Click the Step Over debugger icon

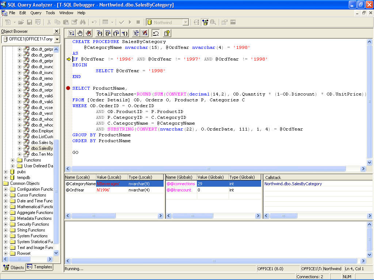click(108, 33)
